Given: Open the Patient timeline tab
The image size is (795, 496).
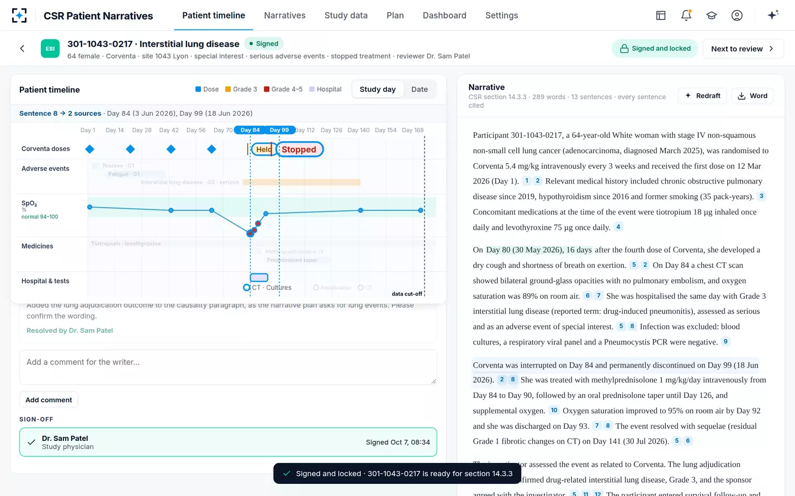Looking at the screenshot, I should [x=214, y=15].
